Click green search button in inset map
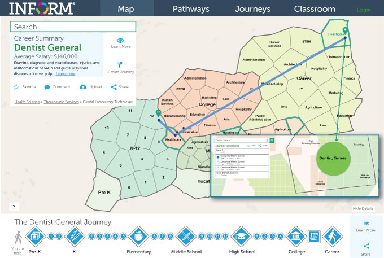 (272, 140)
